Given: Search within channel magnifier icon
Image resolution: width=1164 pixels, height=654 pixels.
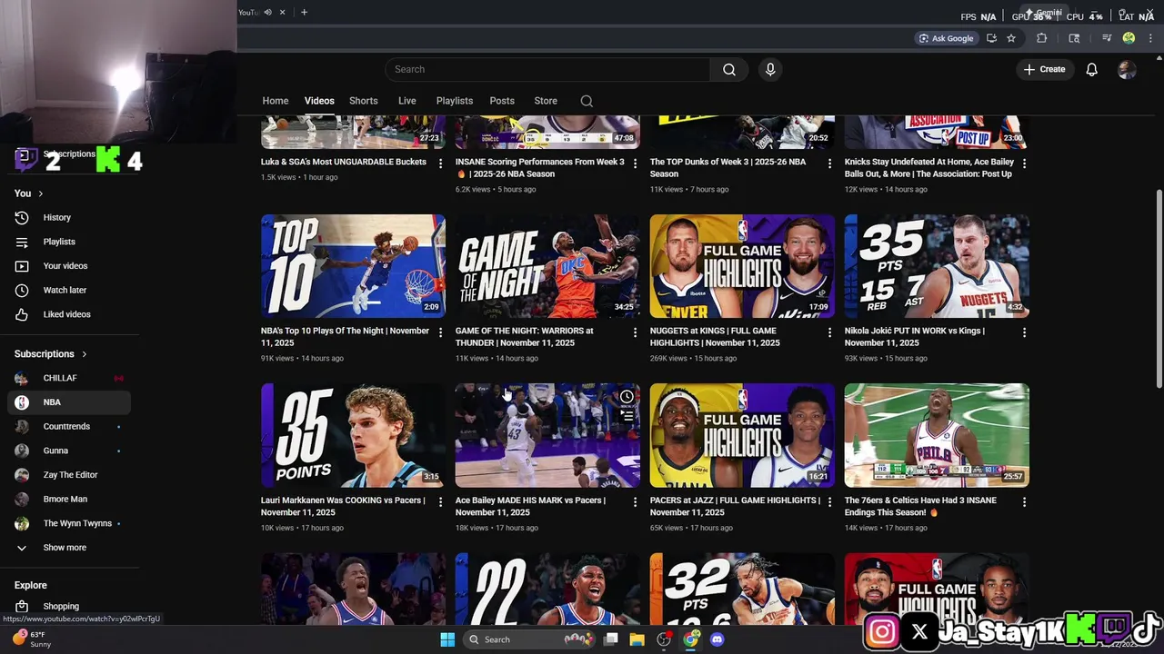Looking at the screenshot, I should 587,101.
